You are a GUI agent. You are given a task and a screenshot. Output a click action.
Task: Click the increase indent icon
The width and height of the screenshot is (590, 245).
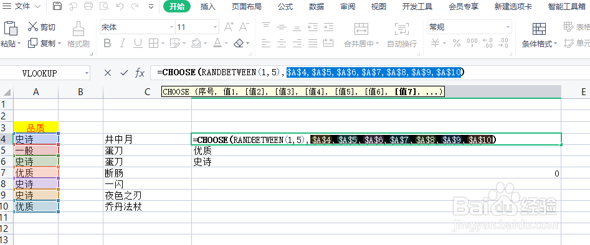(x=328, y=27)
